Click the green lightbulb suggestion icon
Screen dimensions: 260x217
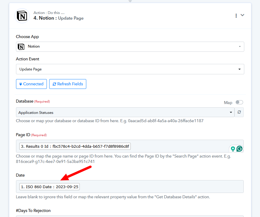233,149
